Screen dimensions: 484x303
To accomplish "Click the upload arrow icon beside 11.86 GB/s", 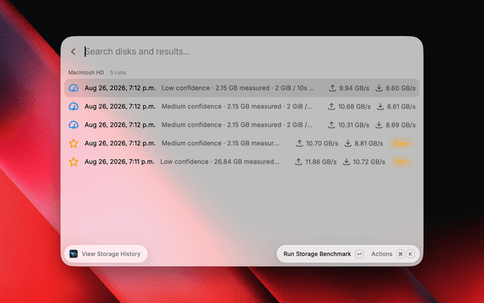I will 299,161.
